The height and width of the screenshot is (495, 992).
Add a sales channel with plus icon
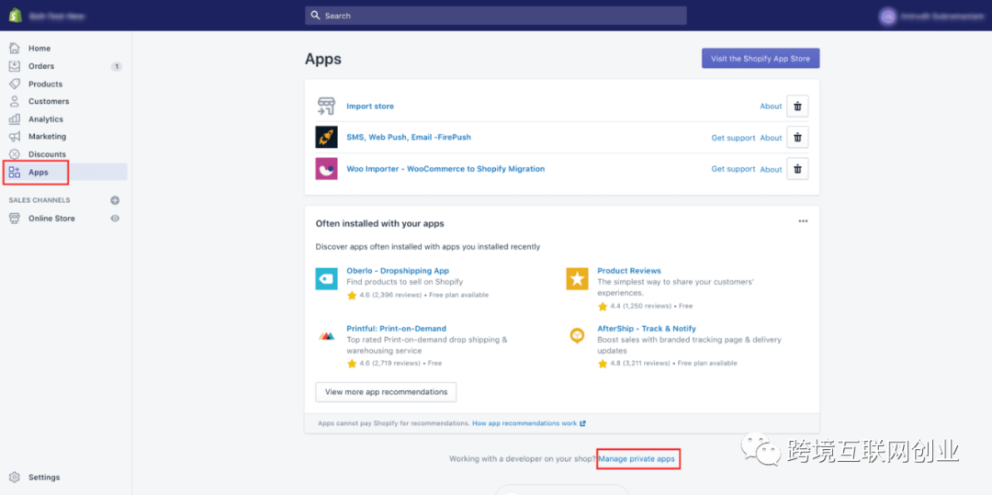click(115, 200)
